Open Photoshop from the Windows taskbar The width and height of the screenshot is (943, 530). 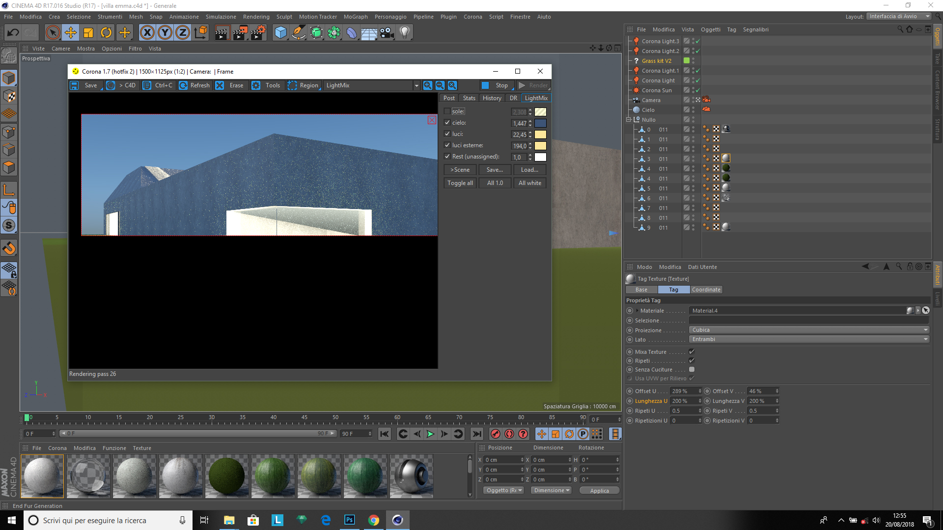pos(349,520)
